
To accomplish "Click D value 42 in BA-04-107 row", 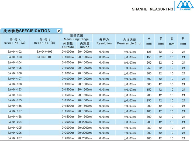I will pos(160,79).
